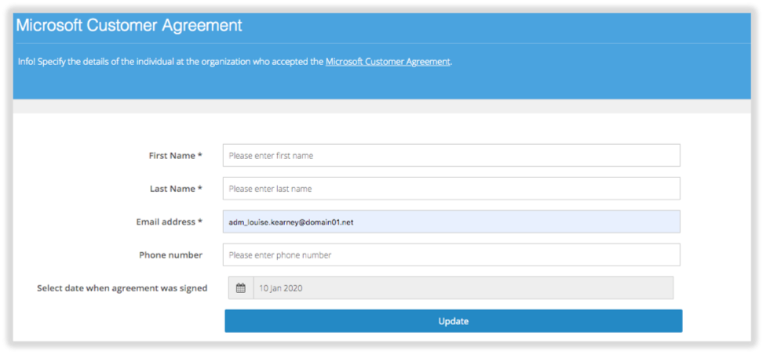Image resolution: width=763 pixels, height=354 pixels.
Task: Click the Last Name label text
Action: click(173, 189)
